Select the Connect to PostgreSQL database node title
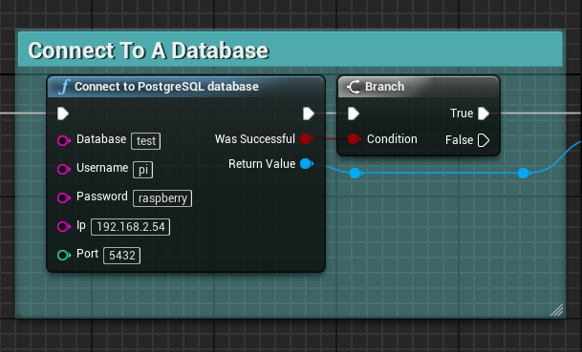582x352 pixels. point(166,87)
